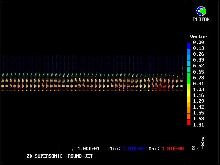Click the 1.42 legend value label
This screenshot has width=220, height=165.
[x=198, y=107]
